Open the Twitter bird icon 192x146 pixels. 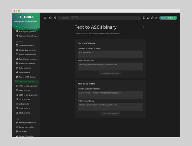(148, 18)
